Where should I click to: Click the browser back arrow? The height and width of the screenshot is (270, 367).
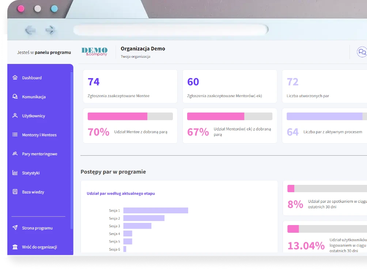click(30, 30)
